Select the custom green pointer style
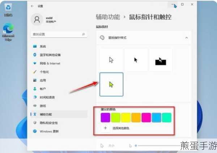 111,84
